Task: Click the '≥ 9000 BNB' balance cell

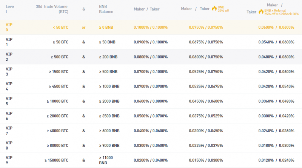Action: [x=109, y=145]
